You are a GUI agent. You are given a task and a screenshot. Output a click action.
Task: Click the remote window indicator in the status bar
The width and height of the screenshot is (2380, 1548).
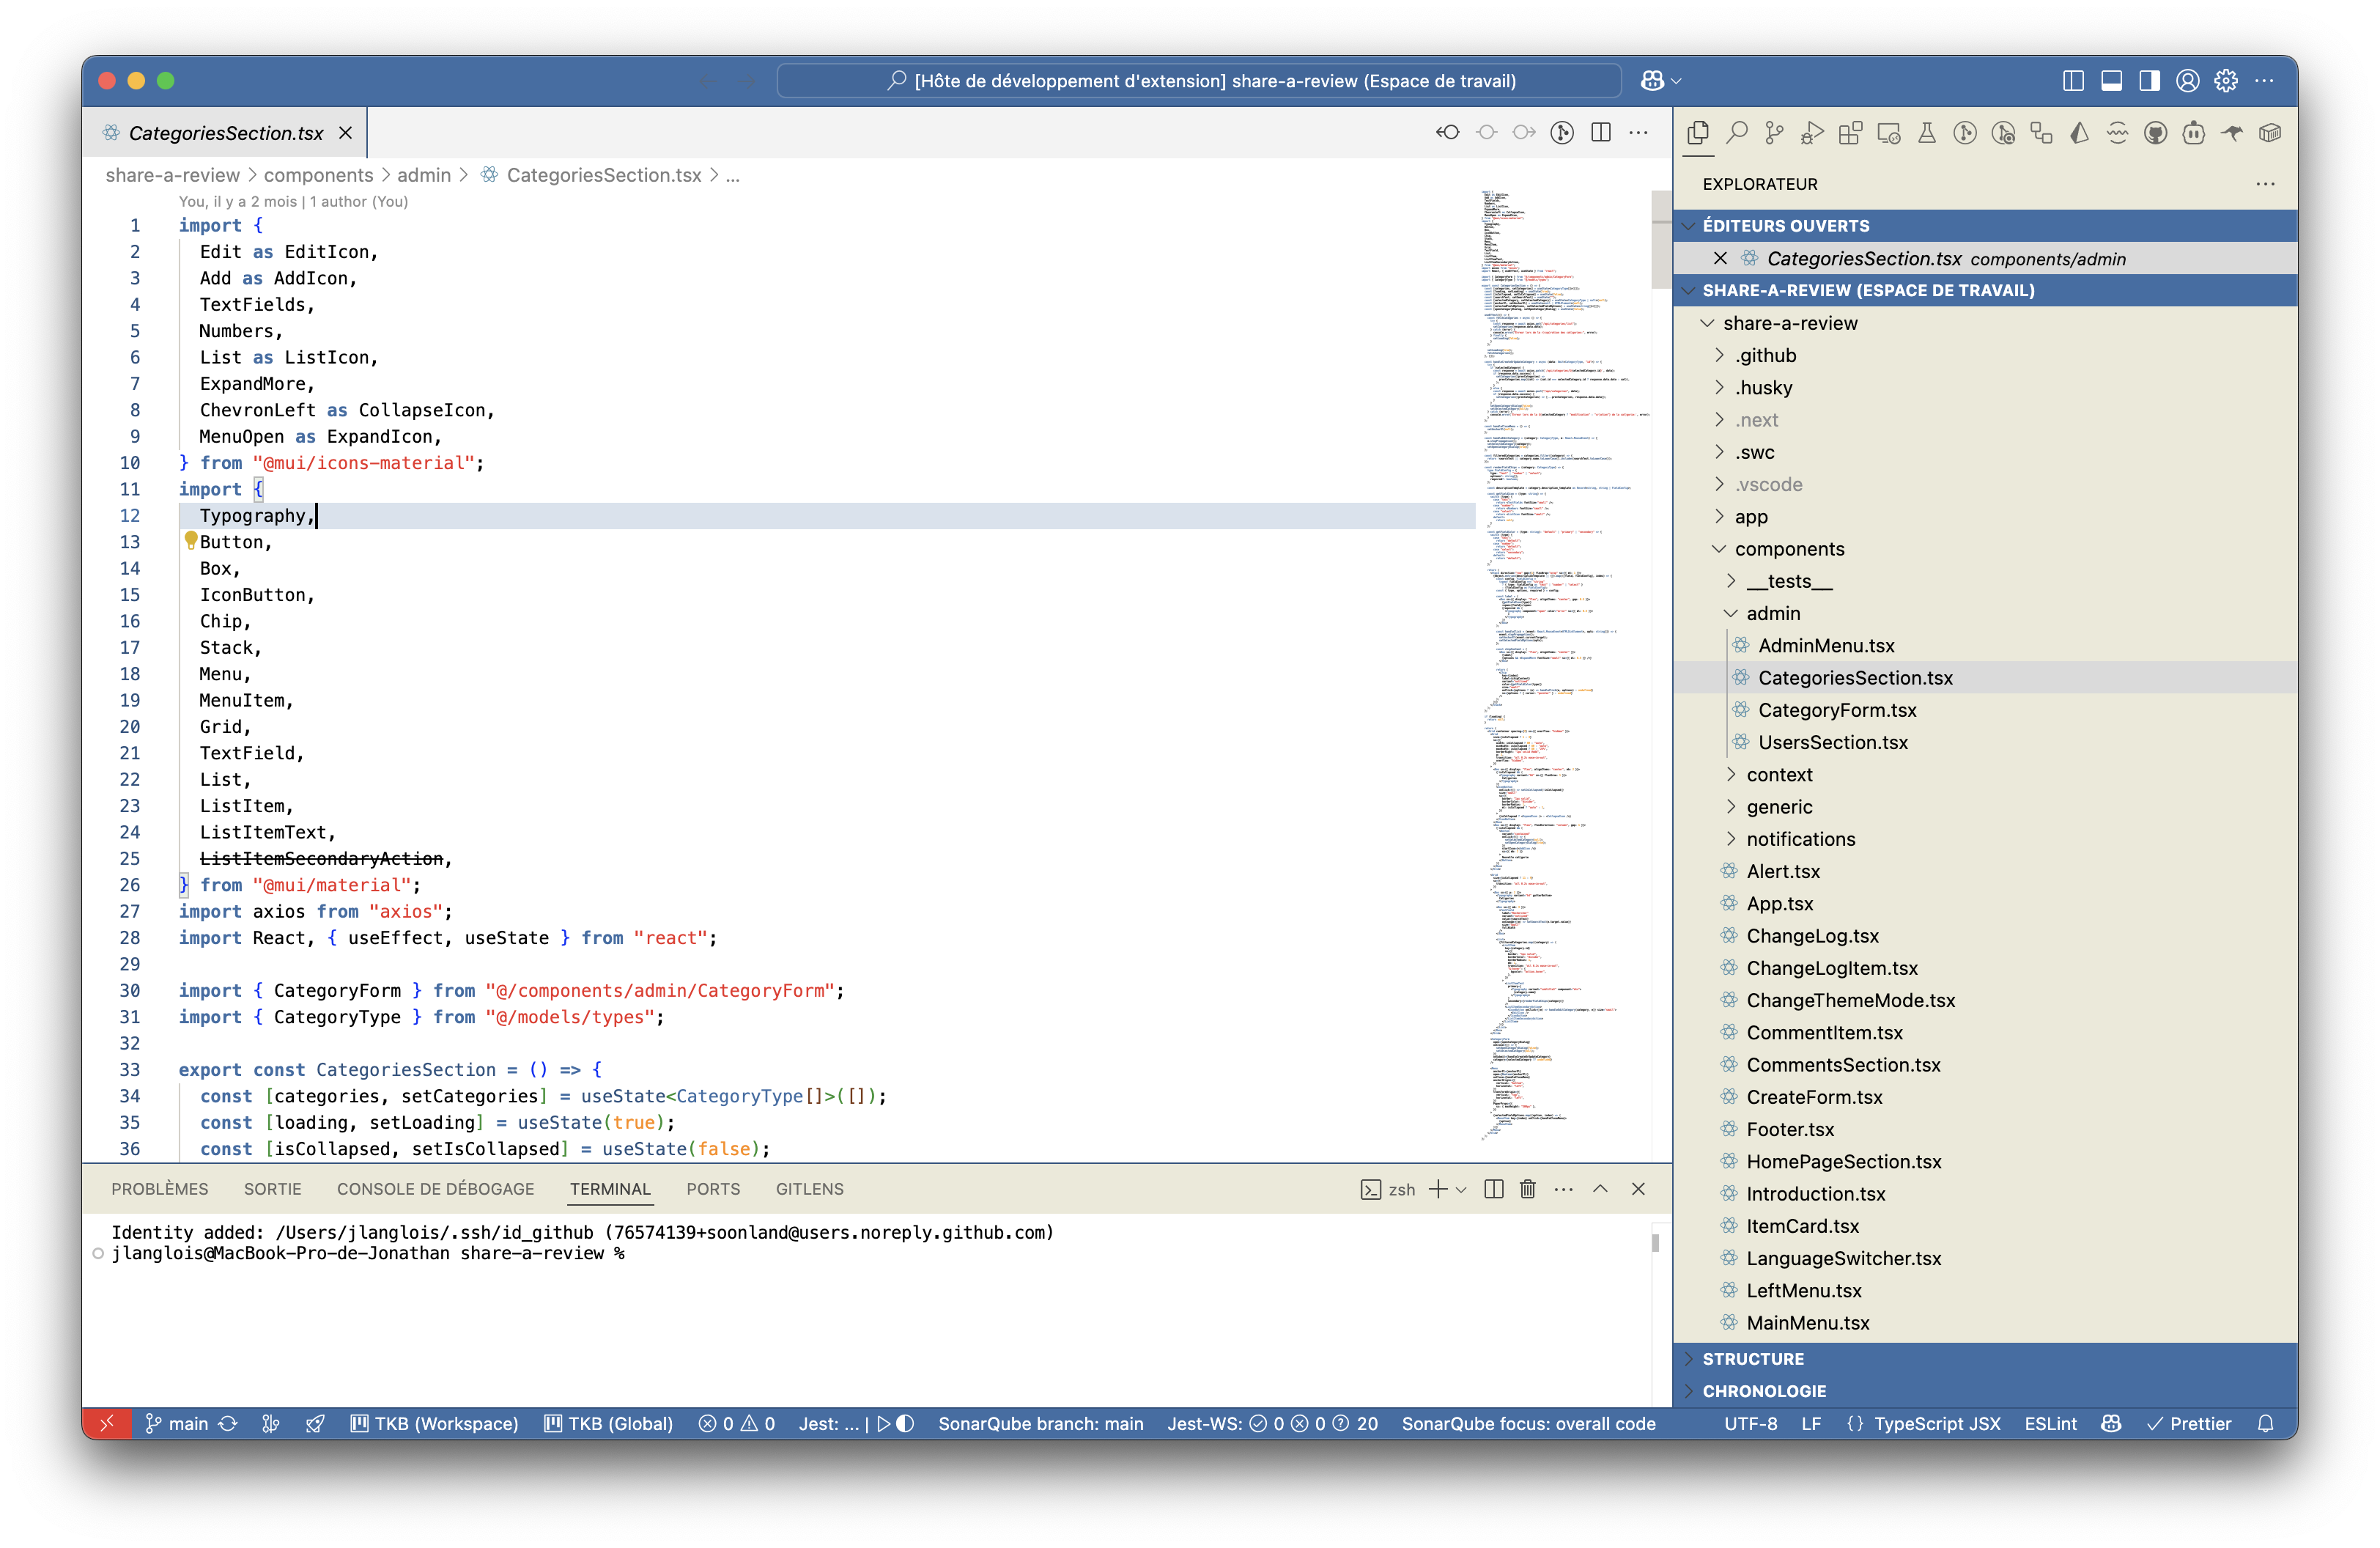107,1423
